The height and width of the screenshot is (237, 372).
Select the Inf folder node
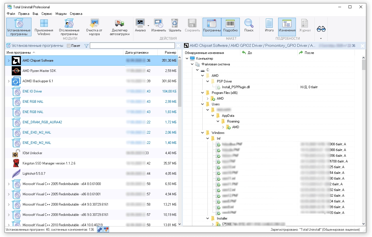(219, 138)
